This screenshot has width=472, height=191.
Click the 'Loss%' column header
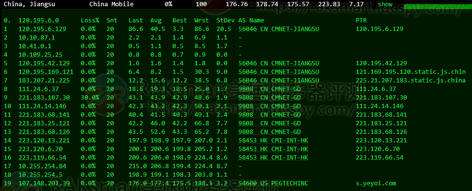click(90, 20)
